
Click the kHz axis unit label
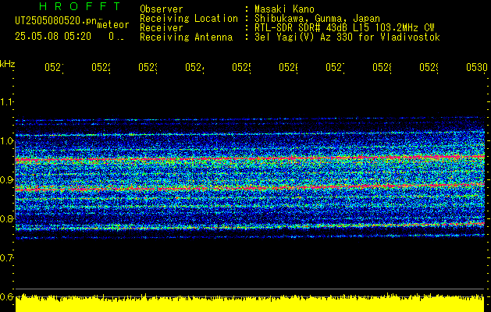click(x=7, y=64)
